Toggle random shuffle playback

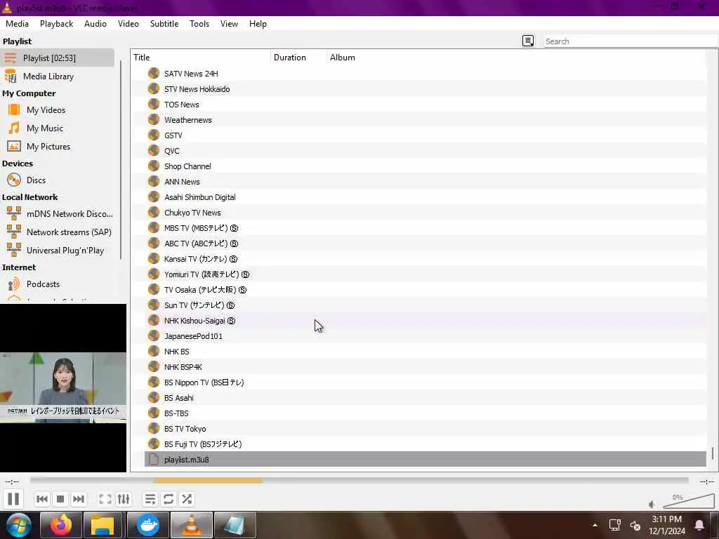coord(187,499)
